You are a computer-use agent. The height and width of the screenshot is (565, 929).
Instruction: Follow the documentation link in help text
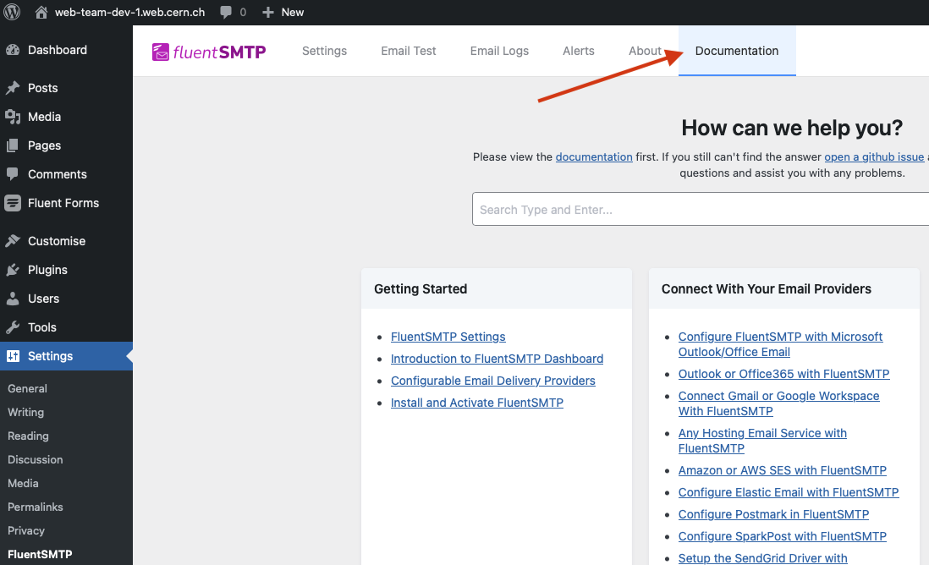point(594,157)
